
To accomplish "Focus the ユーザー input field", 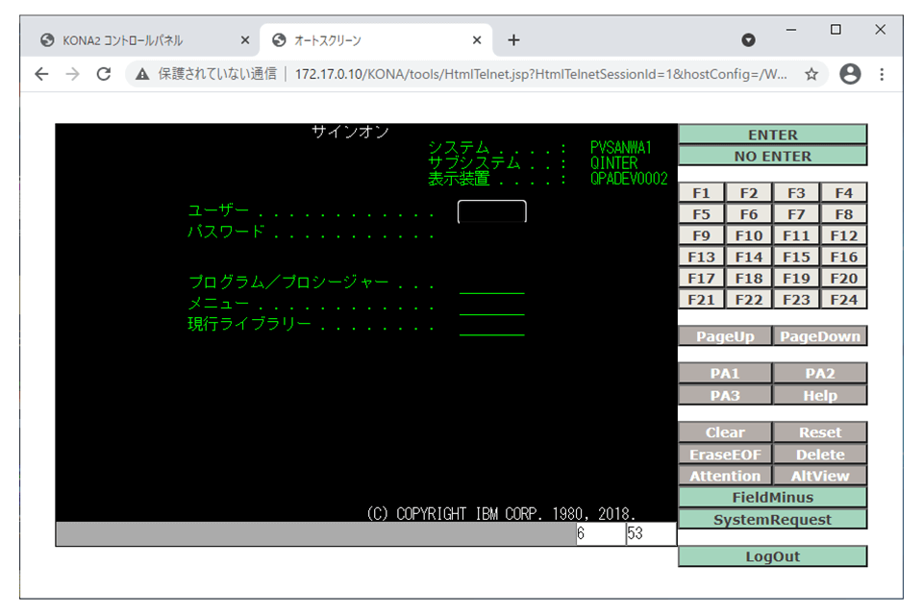I will coord(492,211).
